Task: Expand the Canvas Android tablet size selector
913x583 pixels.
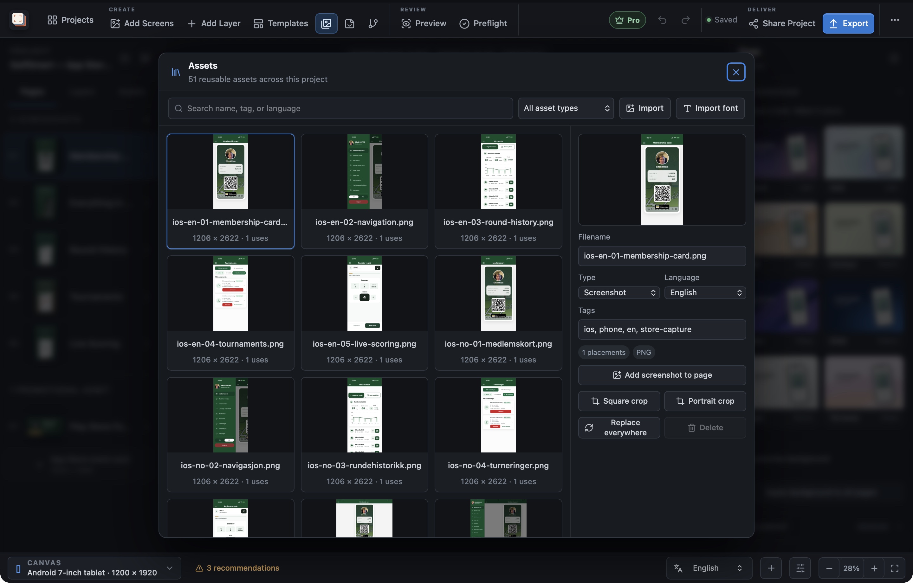Action: tap(94, 568)
